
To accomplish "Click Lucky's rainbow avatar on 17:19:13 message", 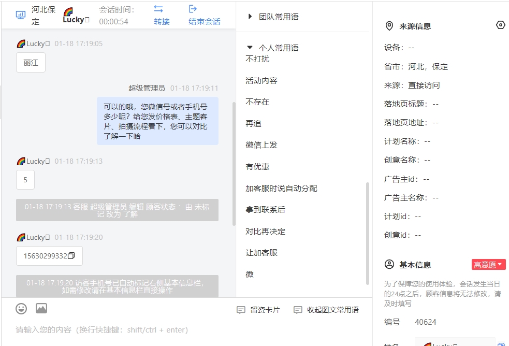I will coord(21,161).
